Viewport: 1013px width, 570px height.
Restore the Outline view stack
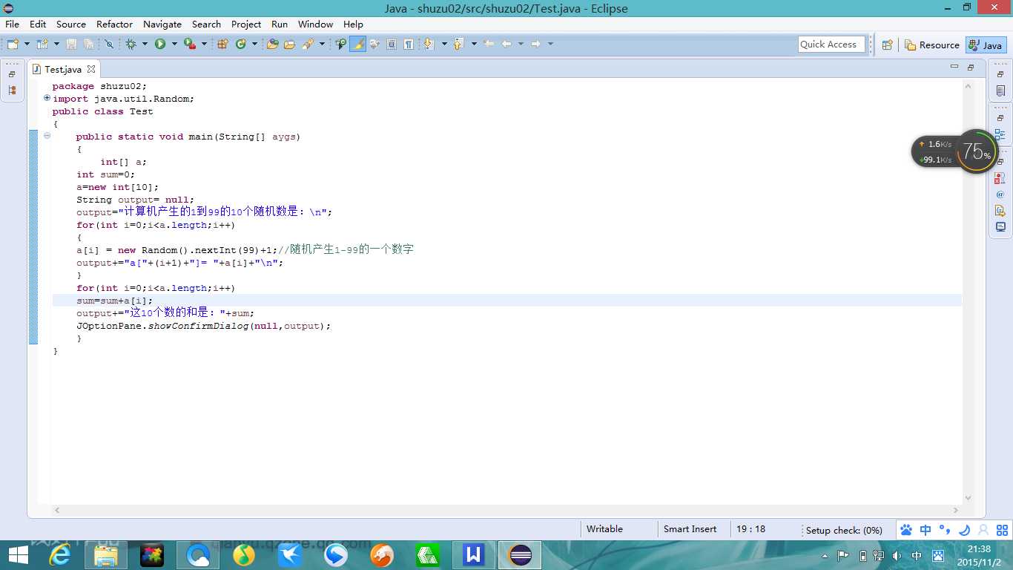pyautogui.click(x=1000, y=118)
